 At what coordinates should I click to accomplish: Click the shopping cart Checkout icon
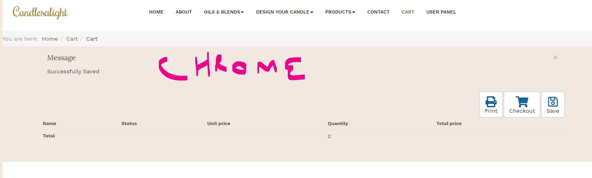522,102
